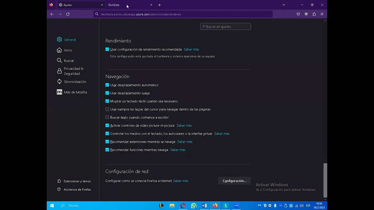Click the settings page vertical scrollbar thumb
Viewport: 374px width, 210px height.
click(x=325, y=180)
